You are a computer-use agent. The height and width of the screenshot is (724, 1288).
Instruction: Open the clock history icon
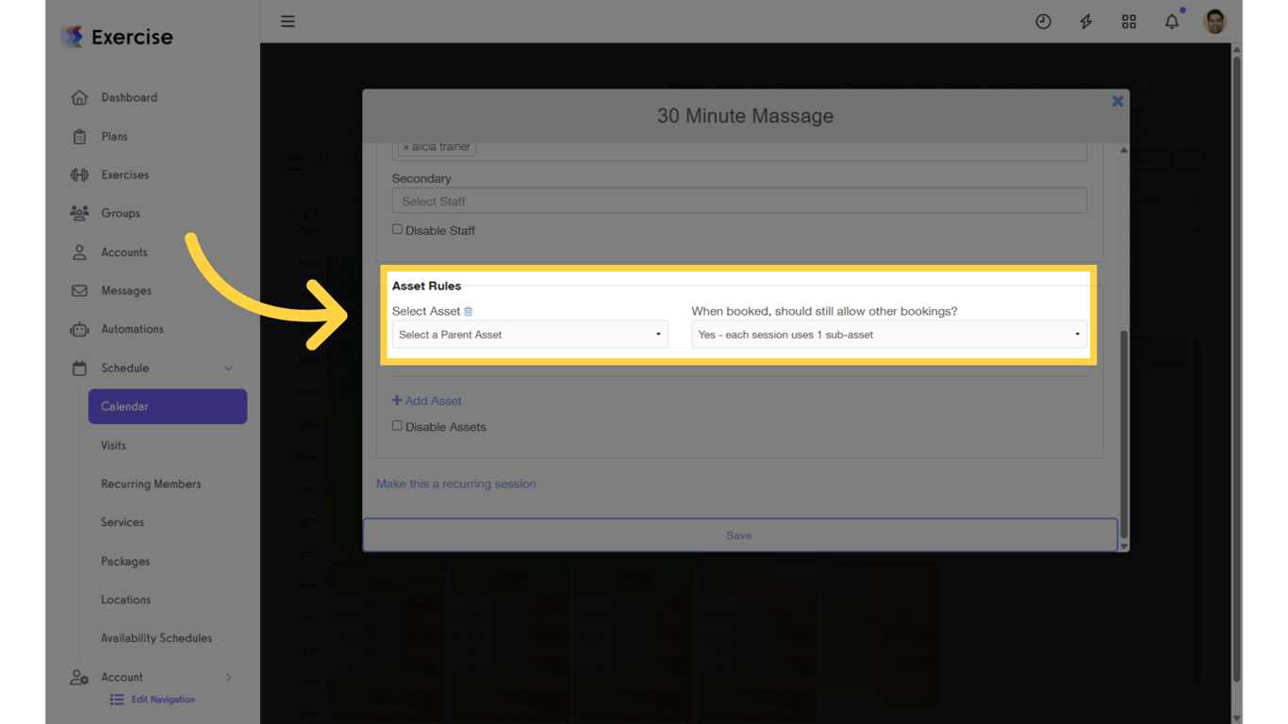click(1043, 22)
